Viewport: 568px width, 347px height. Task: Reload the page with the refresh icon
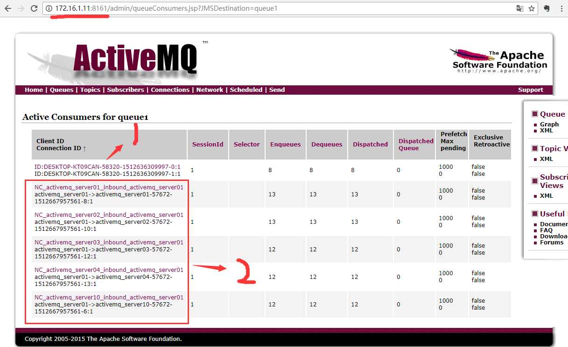34,8
